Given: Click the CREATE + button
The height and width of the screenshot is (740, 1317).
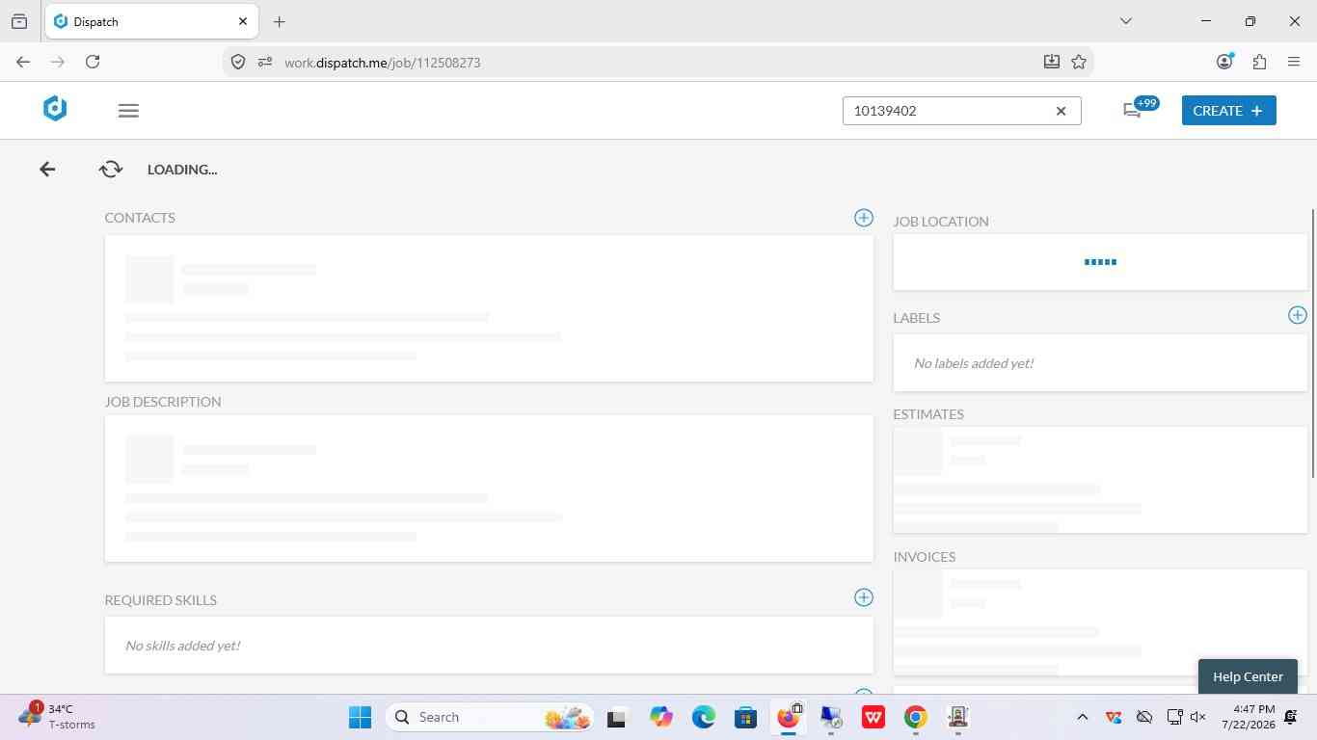Looking at the screenshot, I should 1228,111.
